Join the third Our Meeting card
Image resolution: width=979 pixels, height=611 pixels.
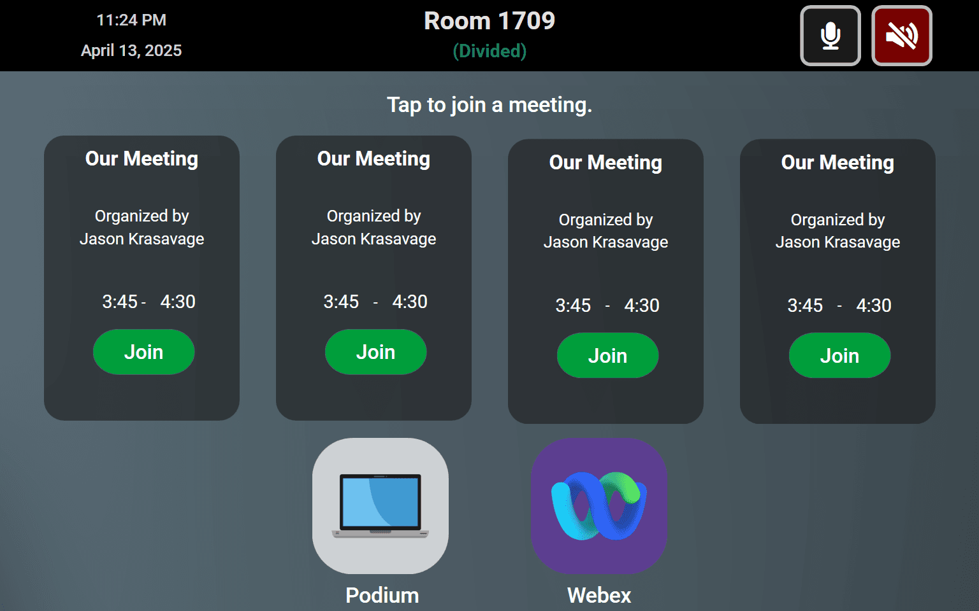608,356
